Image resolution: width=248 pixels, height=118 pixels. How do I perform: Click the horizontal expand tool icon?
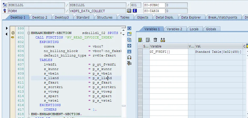pos(129,51)
